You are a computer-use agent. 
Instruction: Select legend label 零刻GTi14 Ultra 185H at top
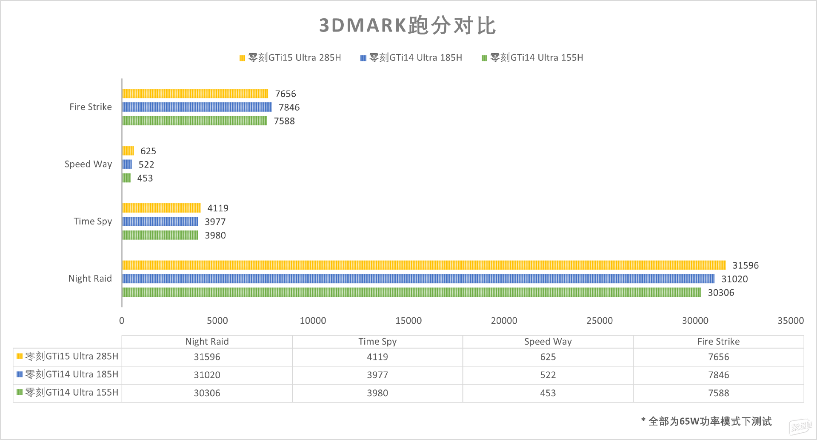coord(416,58)
